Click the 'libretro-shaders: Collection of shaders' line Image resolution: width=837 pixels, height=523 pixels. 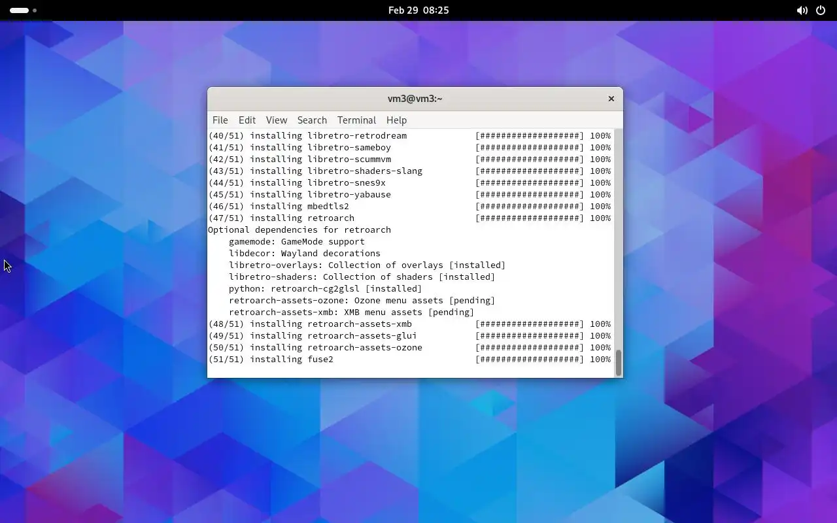coord(362,277)
